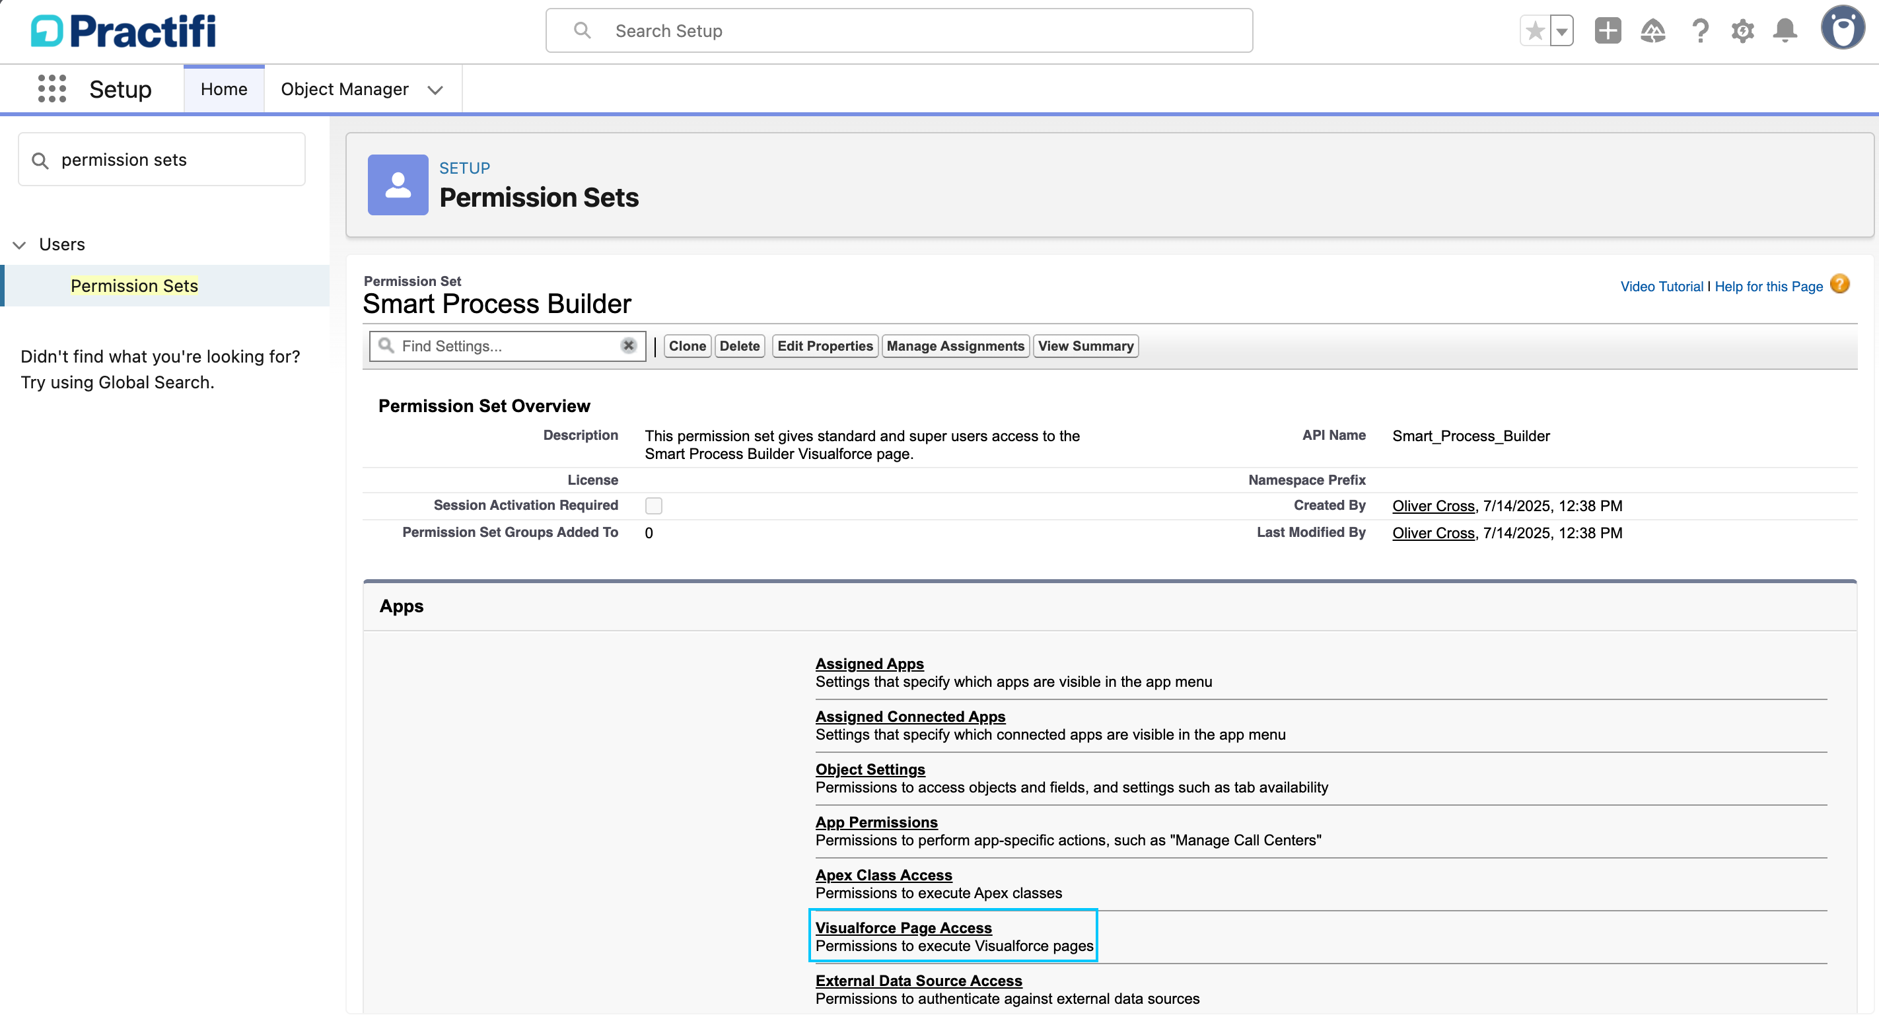Screen dimensions: 1879x1021
Task: Click the Smart_Process_Builder API name value
Action: (1471, 436)
